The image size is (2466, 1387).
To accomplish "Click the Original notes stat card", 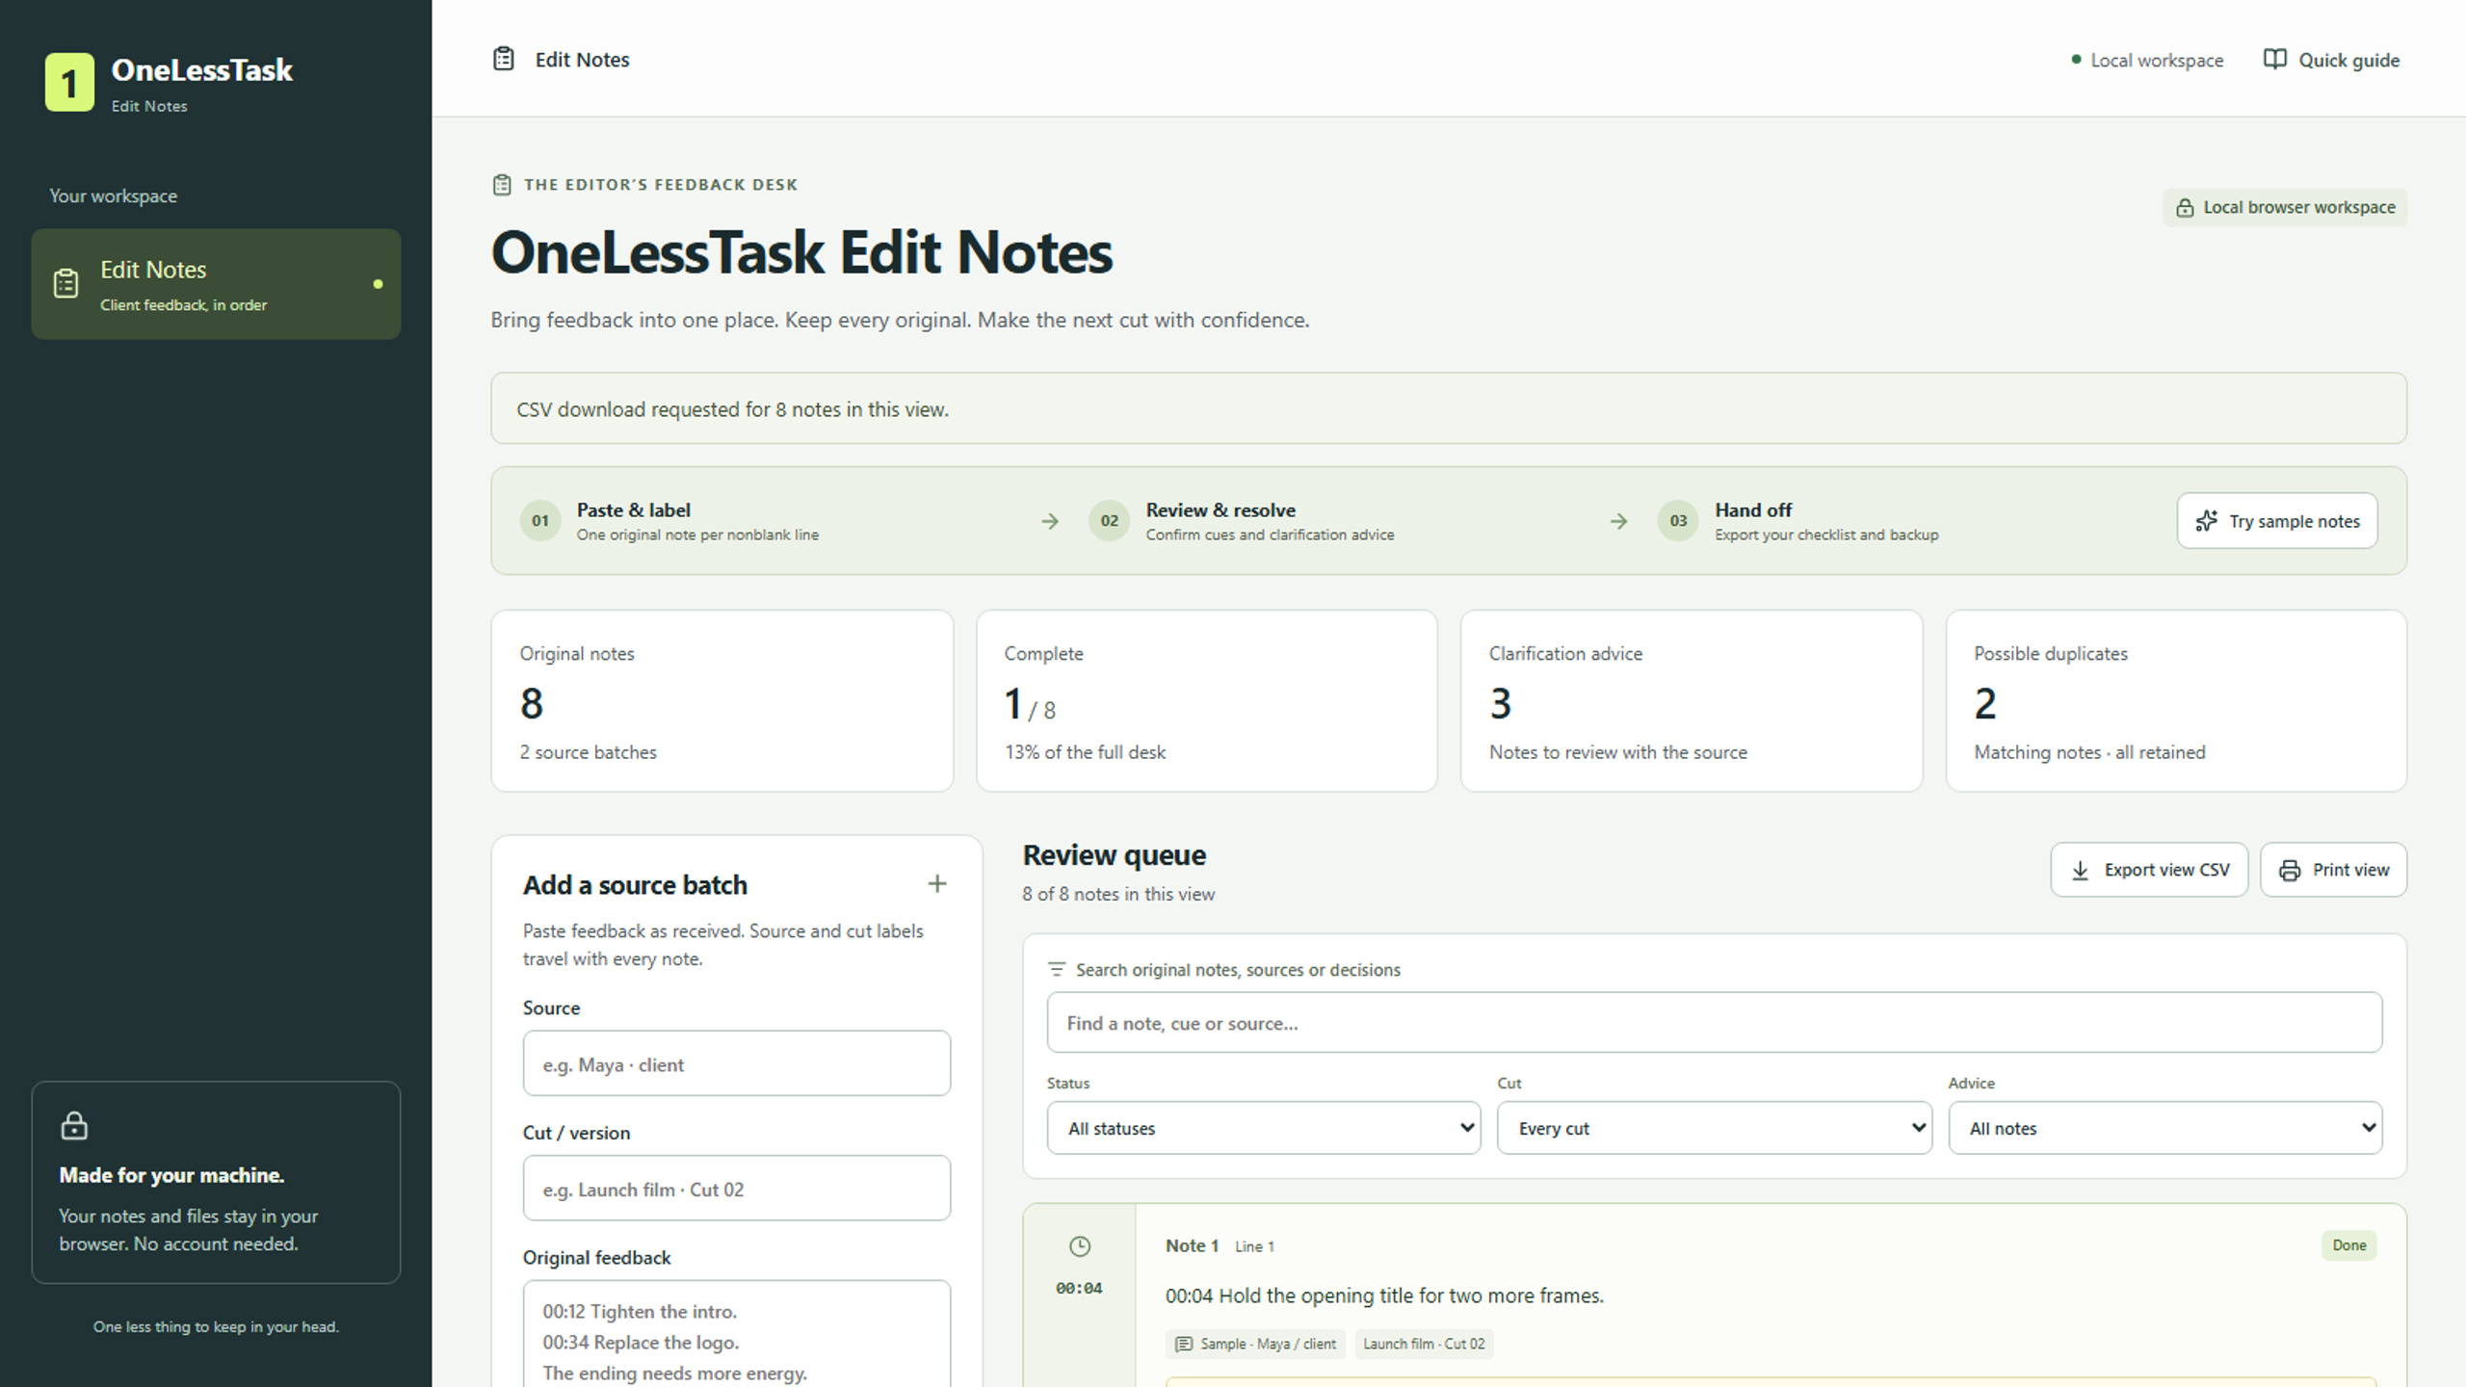I will click(722, 701).
